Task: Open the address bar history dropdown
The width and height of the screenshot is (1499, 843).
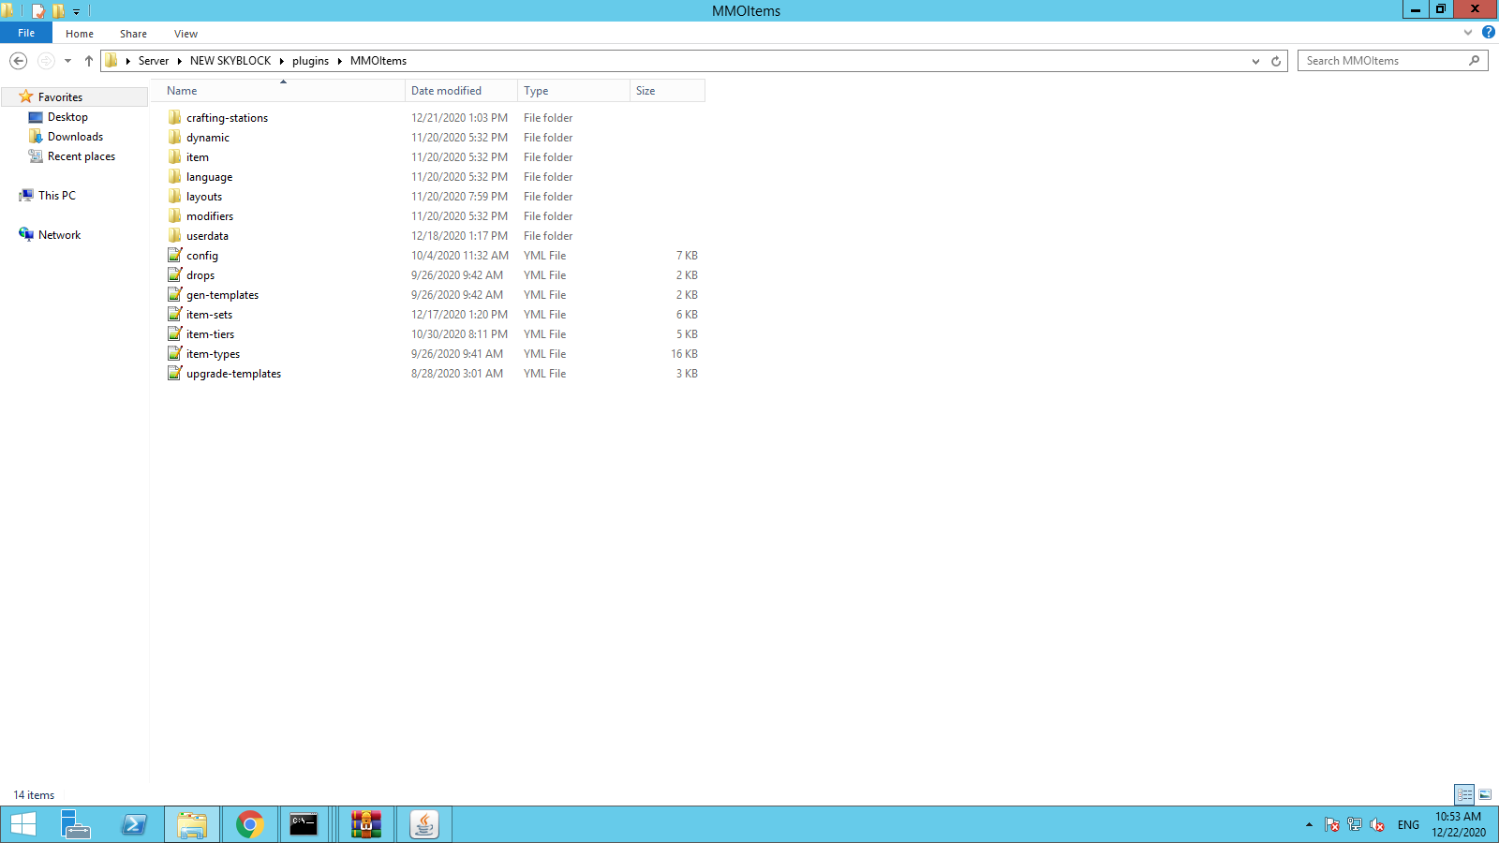Action: [x=1255, y=61]
